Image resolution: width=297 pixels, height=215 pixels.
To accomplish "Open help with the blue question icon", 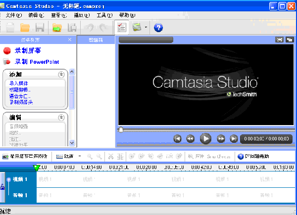I will coord(158,28).
